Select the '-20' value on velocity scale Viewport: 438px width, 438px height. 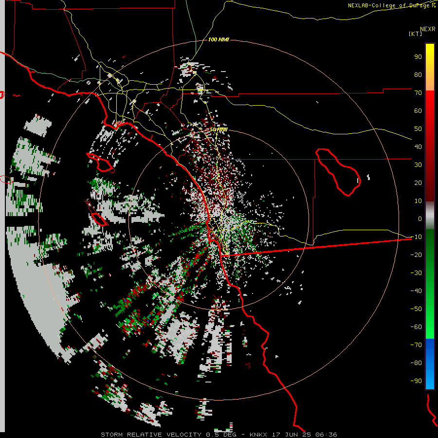[416, 255]
